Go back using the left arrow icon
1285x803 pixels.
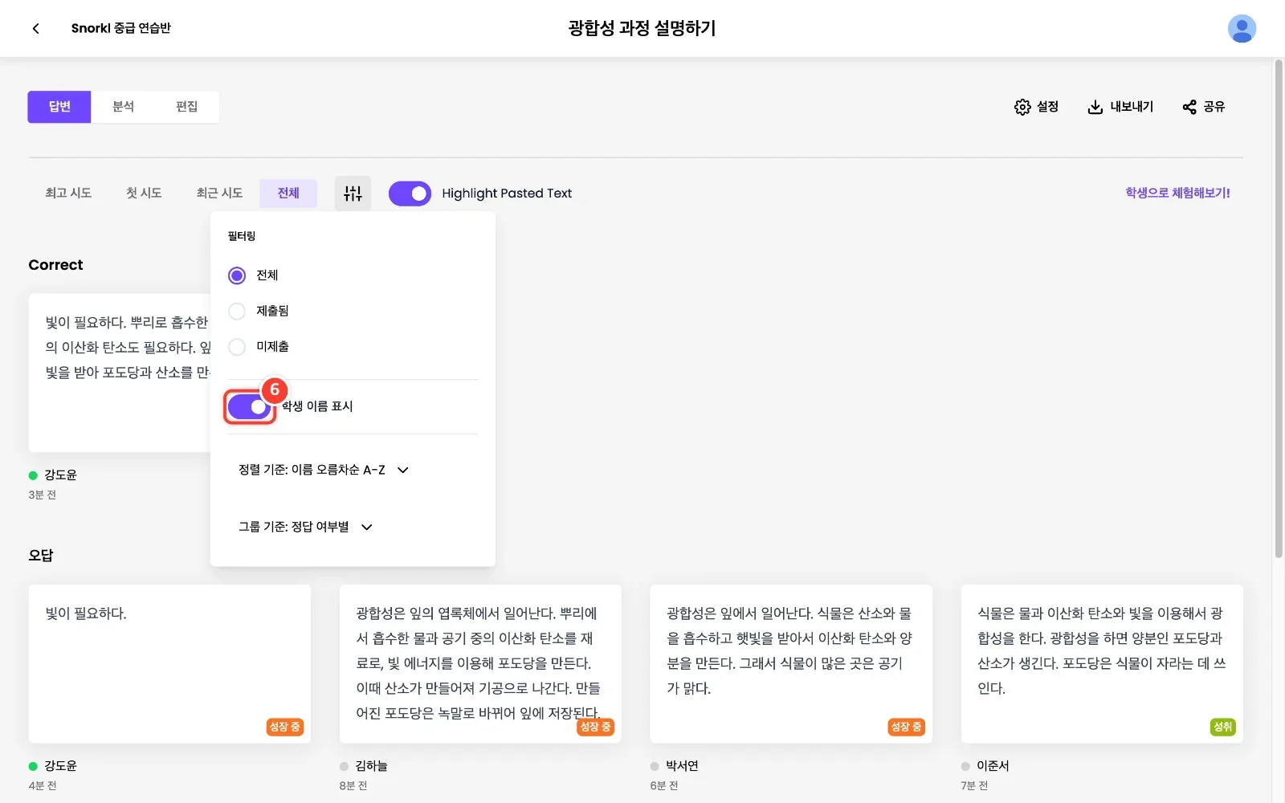coord(35,28)
